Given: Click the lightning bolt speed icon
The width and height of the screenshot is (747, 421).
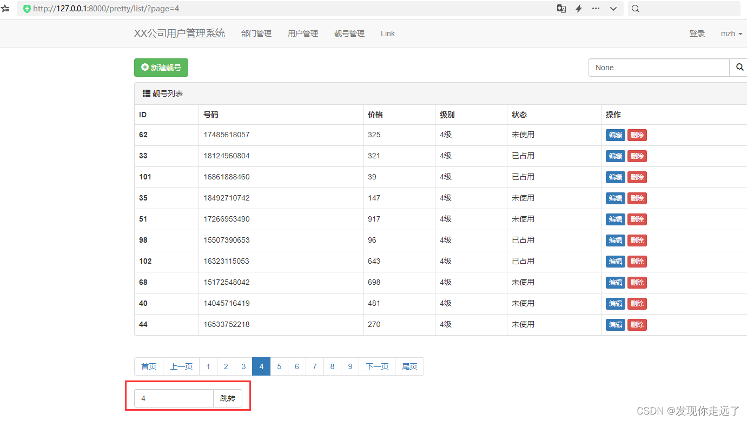Looking at the screenshot, I should point(578,9).
